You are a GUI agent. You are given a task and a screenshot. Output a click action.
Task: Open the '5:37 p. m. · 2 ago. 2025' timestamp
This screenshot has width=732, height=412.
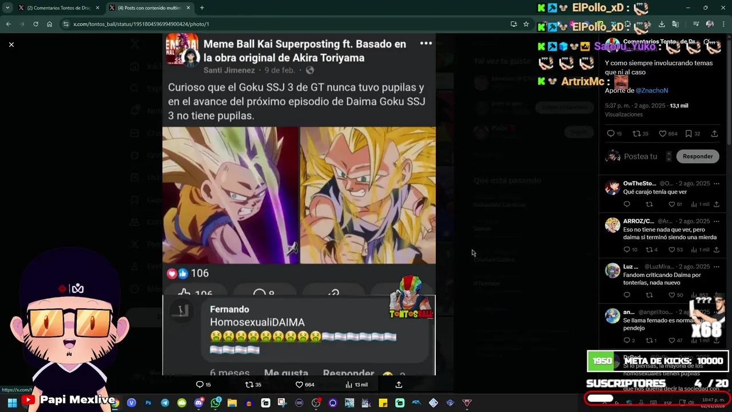(x=635, y=105)
